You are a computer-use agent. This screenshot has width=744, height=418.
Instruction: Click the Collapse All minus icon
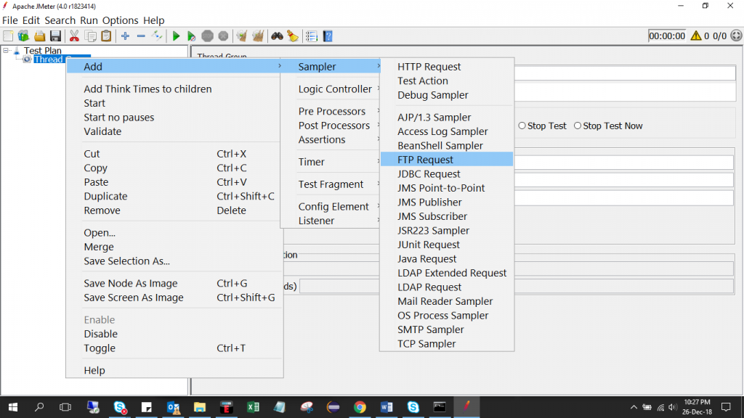tap(141, 36)
